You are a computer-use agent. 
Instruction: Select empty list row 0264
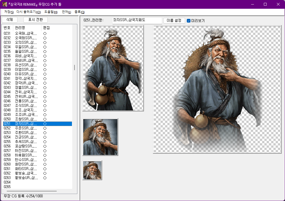click(x=38, y=182)
